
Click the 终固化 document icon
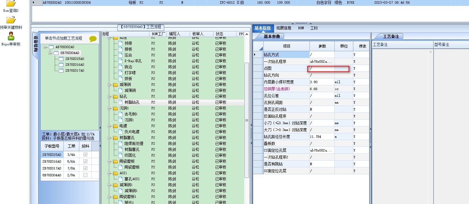pos(120,155)
